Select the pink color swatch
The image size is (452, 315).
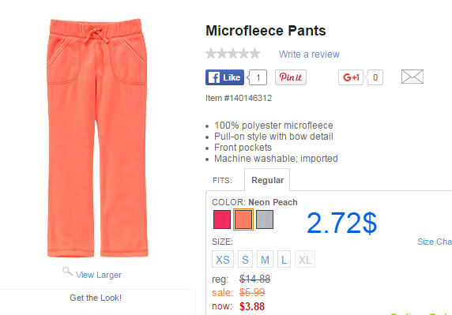tap(222, 219)
